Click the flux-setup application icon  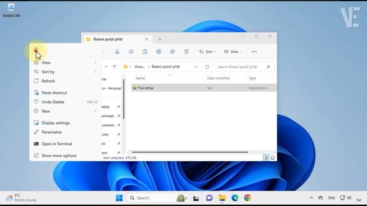tap(135, 88)
